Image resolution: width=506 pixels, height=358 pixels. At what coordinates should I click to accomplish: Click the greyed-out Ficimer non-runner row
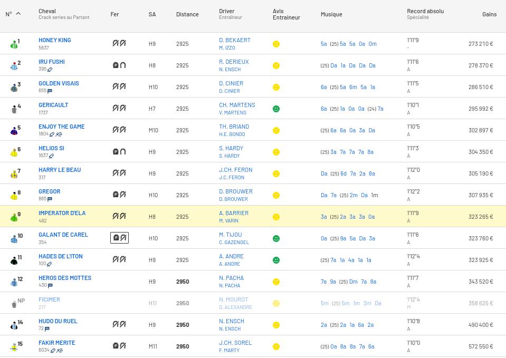pyautogui.click(x=49, y=299)
